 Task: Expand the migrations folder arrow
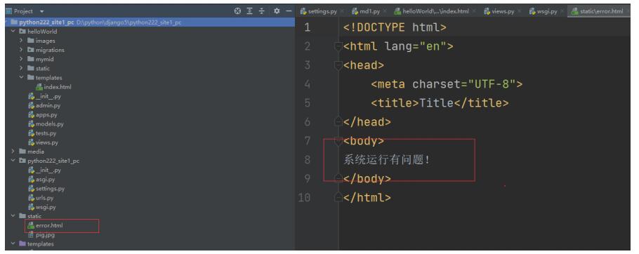[x=21, y=50]
